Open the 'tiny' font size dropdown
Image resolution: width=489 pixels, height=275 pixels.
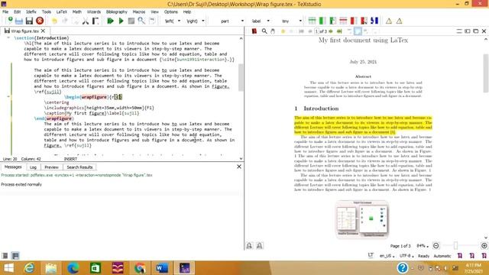coord(300,21)
